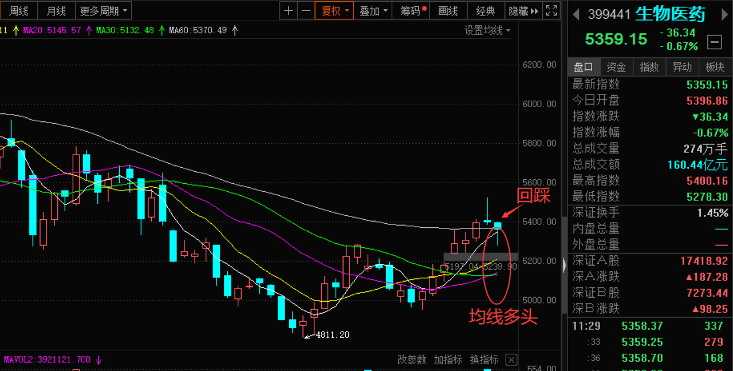Screen dimensions: 733x371
Task: Open the 指数 tab
Action: click(x=649, y=67)
